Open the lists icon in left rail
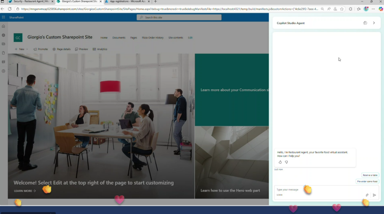 [x=3, y=62]
